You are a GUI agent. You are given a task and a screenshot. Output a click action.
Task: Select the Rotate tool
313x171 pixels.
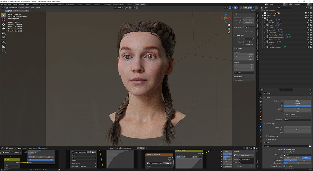3,28
